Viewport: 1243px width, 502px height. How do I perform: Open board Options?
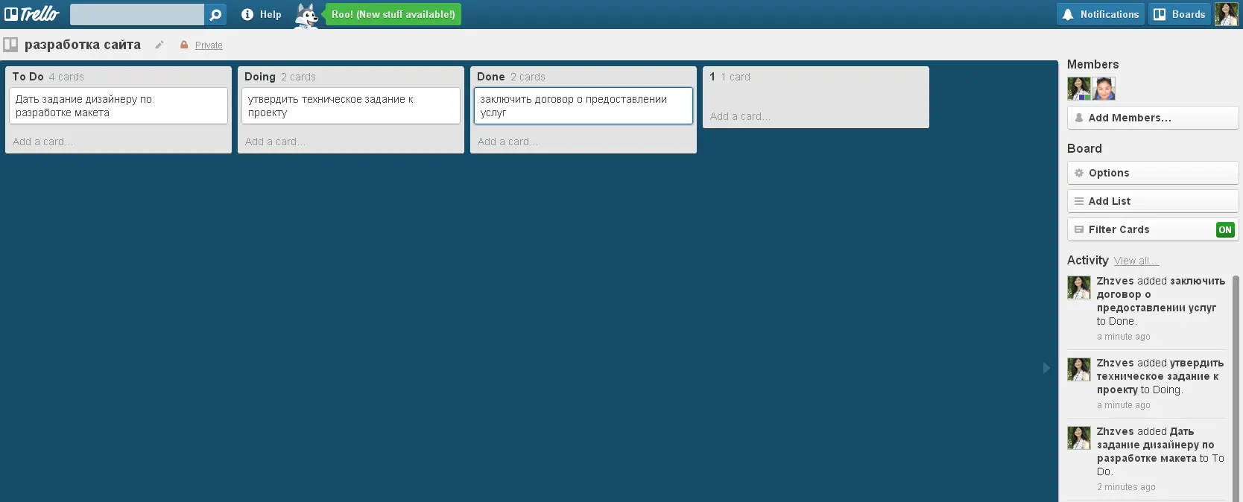point(1153,173)
